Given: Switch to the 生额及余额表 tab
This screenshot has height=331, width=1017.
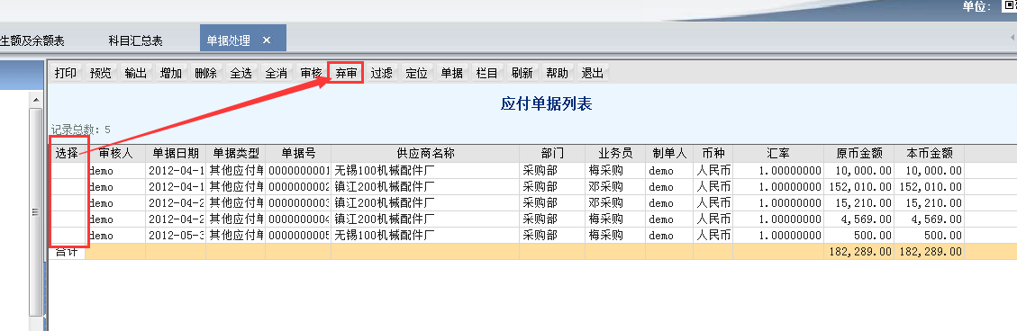Looking at the screenshot, I should click(32, 40).
